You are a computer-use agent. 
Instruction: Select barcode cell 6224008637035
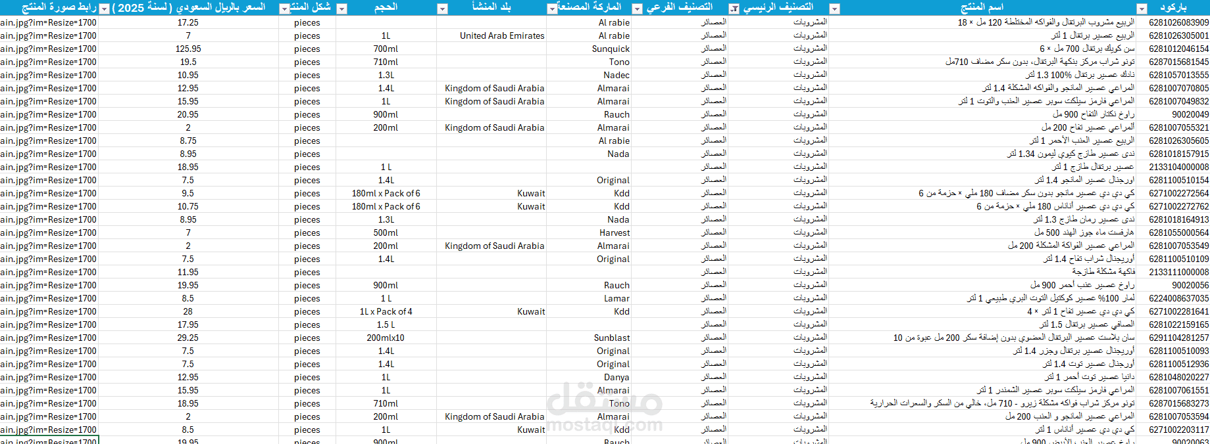(x=1173, y=298)
